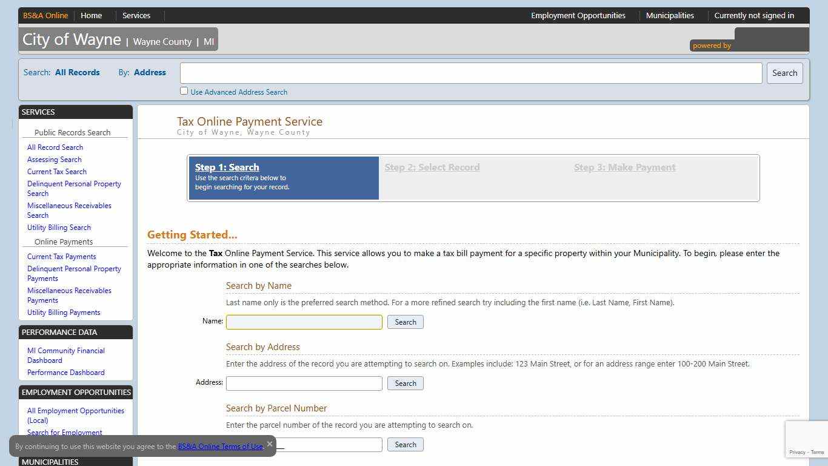The image size is (828, 466).
Task: Click the BS&A Online logo link
Action: tap(45, 15)
